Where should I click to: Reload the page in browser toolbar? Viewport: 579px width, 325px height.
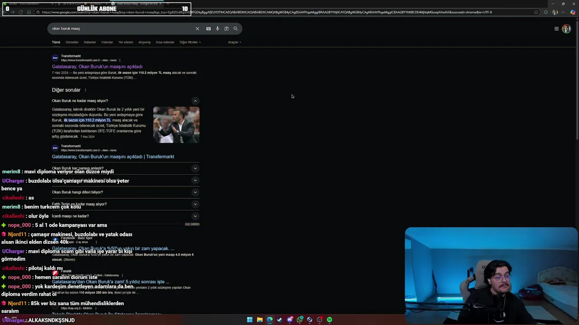point(21,12)
